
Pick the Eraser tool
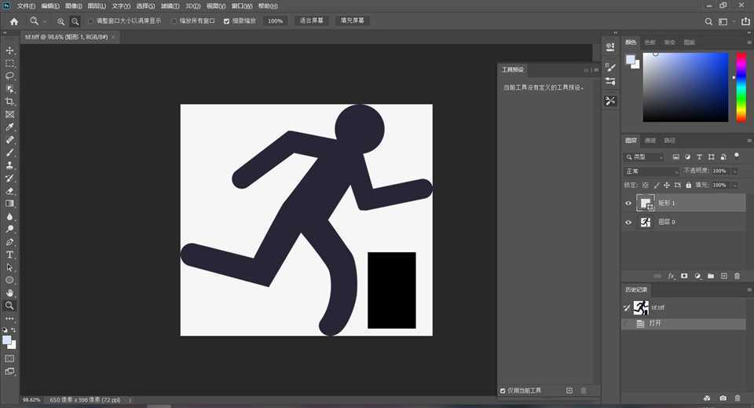[10, 191]
